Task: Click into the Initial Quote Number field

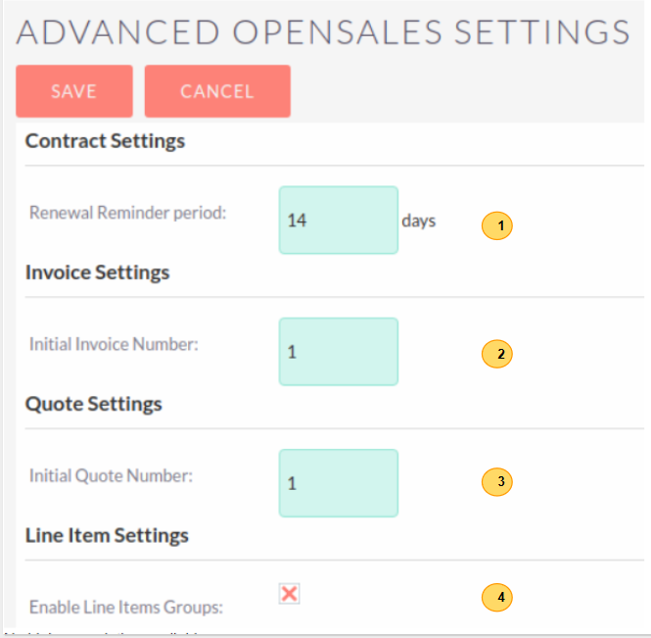Action: coord(338,483)
